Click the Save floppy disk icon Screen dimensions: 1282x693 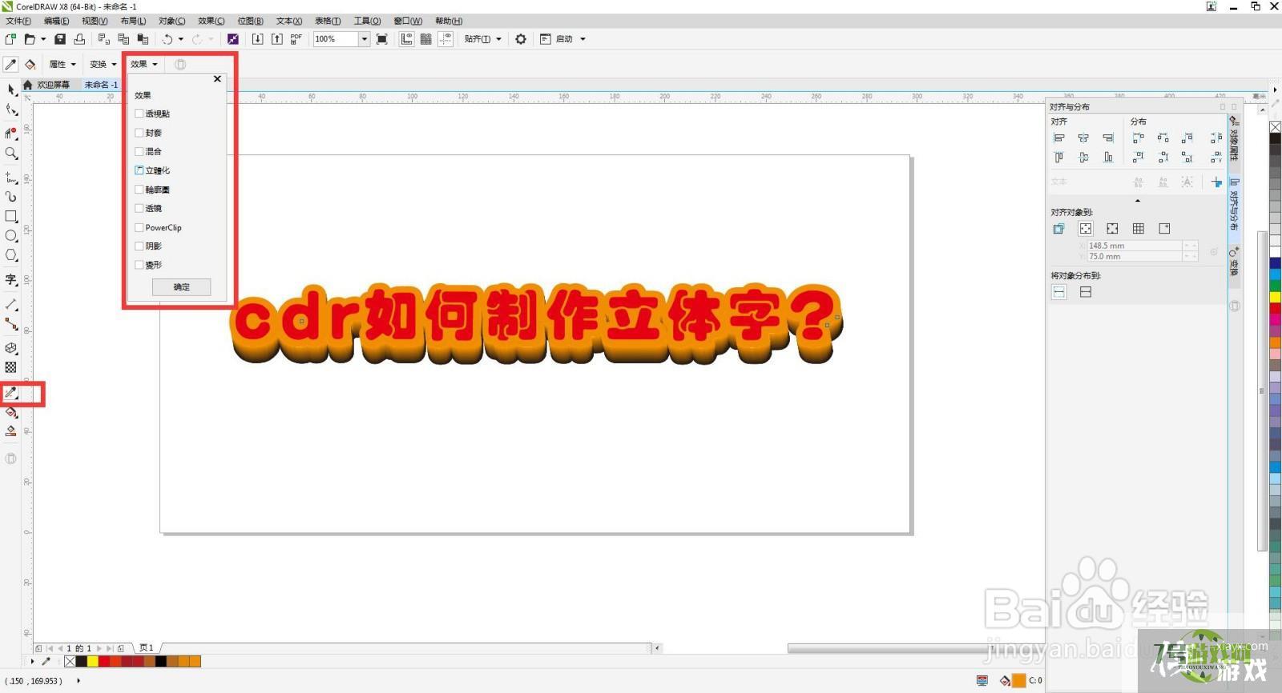[60, 38]
